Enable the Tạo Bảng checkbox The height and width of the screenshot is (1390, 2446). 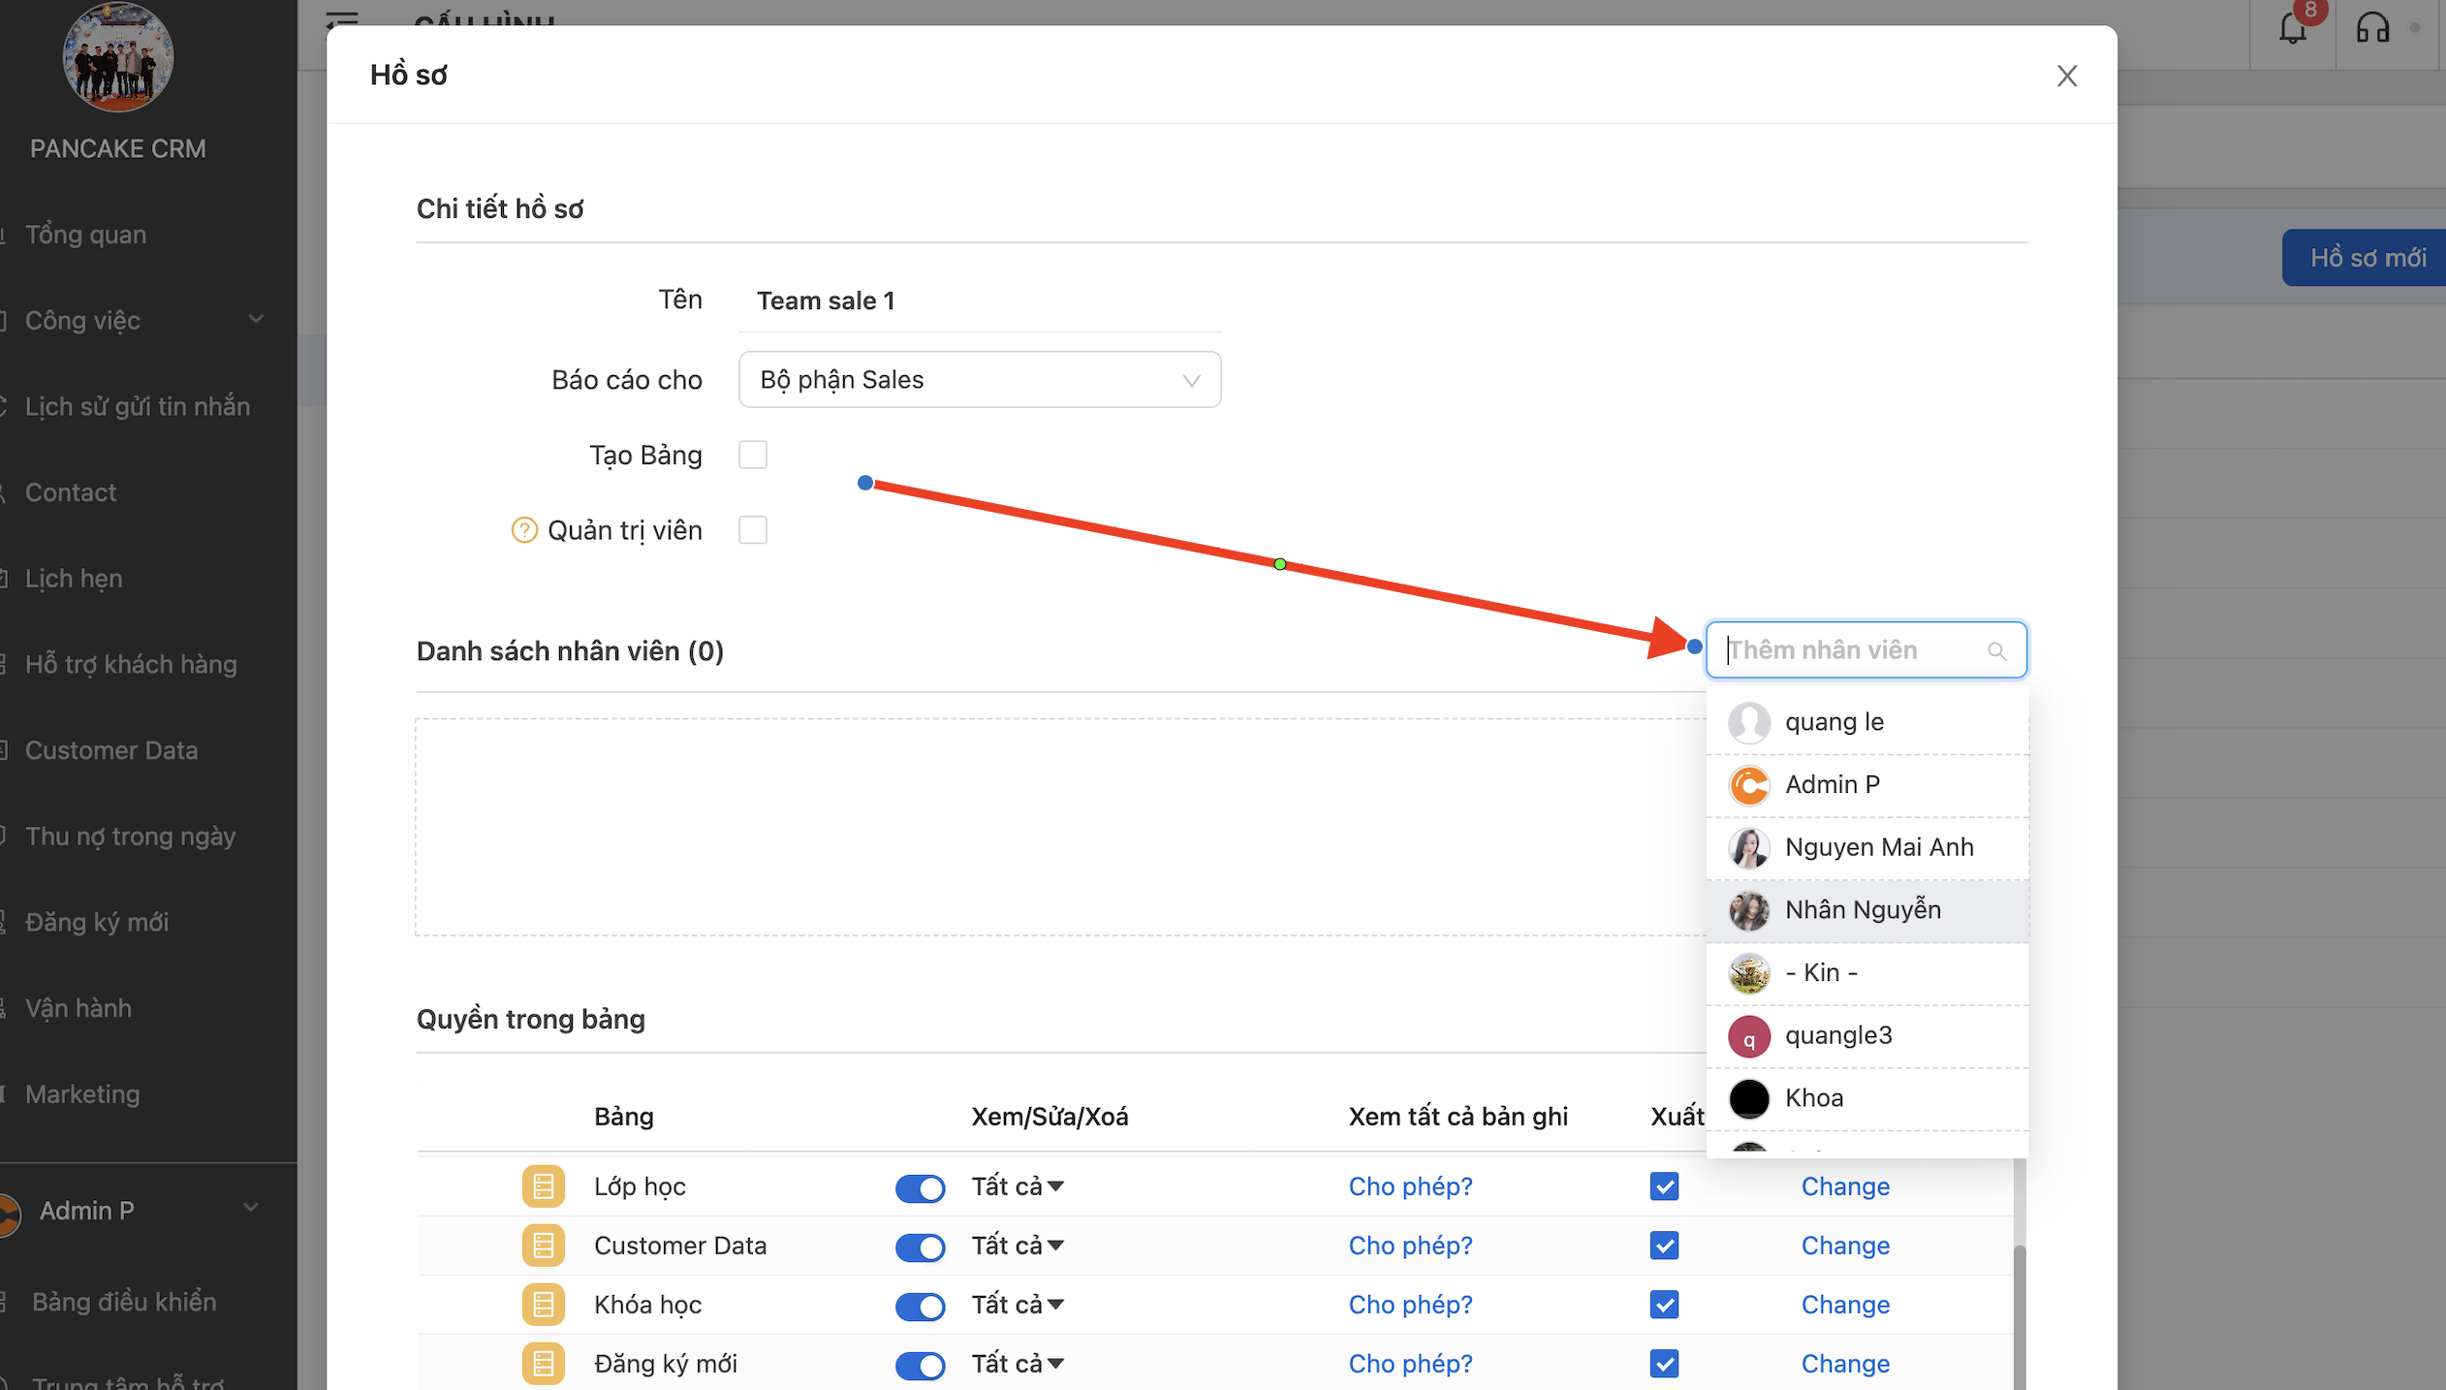753,455
